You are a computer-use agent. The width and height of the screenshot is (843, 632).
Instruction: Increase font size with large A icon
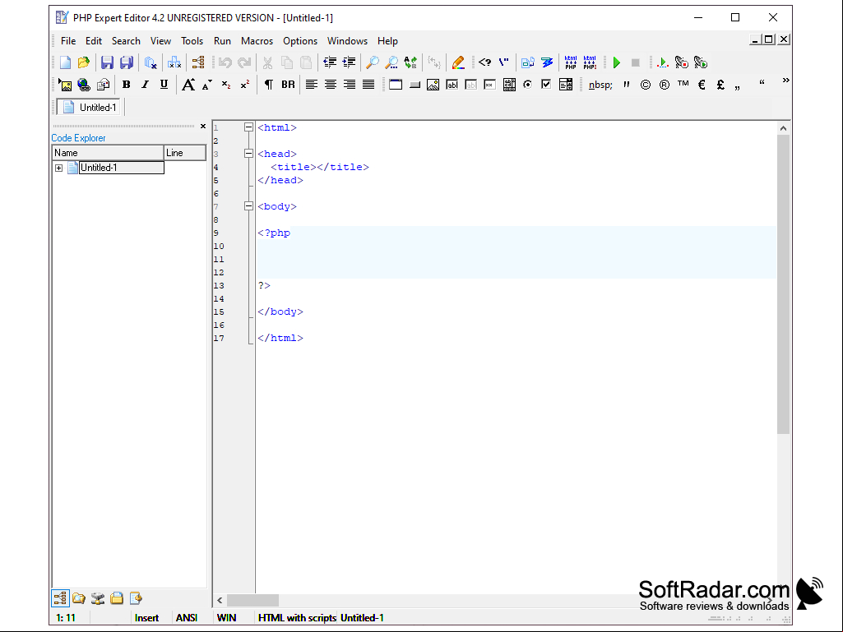[x=188, y=85]
